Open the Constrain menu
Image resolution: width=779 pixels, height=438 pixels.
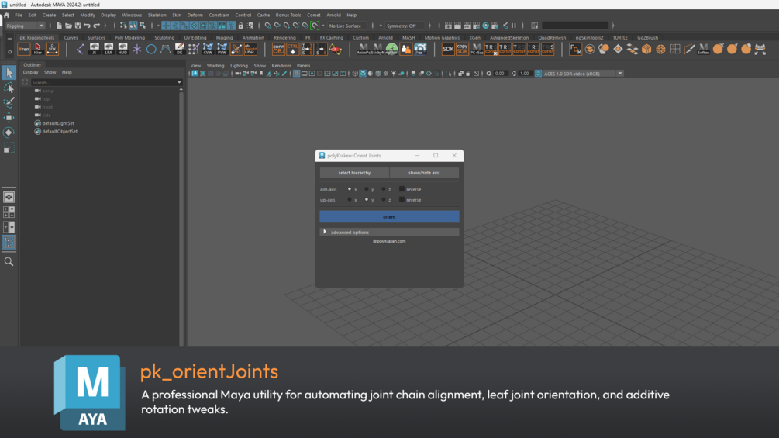219,15
